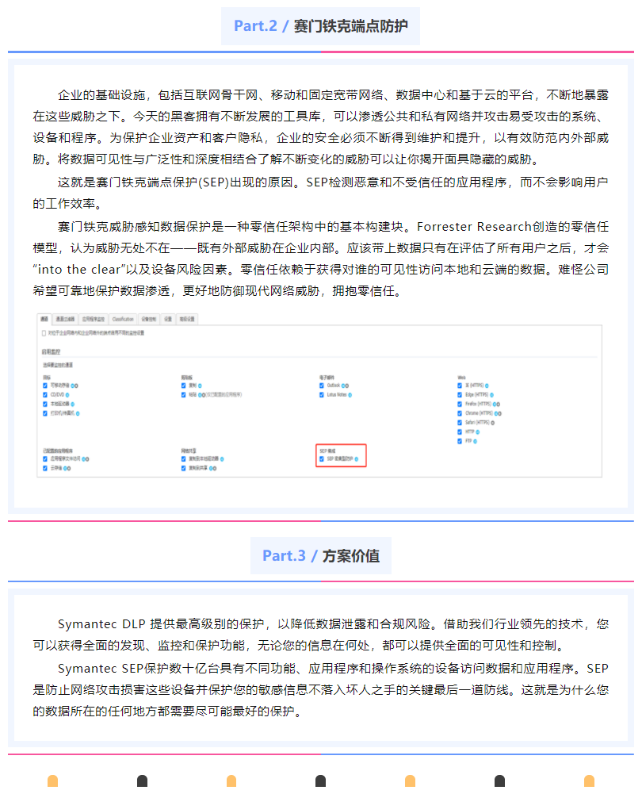Click the blue icon beside Edge (HTTPS)
Screen dimensions: 642x794
[491, 395]
